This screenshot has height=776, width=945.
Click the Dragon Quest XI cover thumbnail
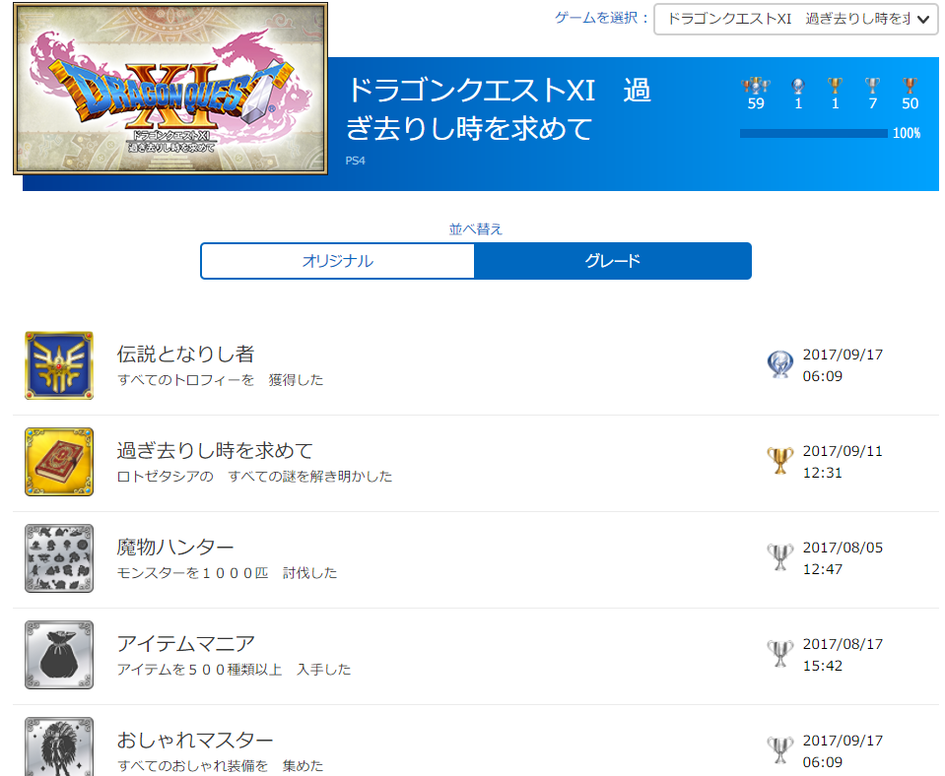point(170,89)
